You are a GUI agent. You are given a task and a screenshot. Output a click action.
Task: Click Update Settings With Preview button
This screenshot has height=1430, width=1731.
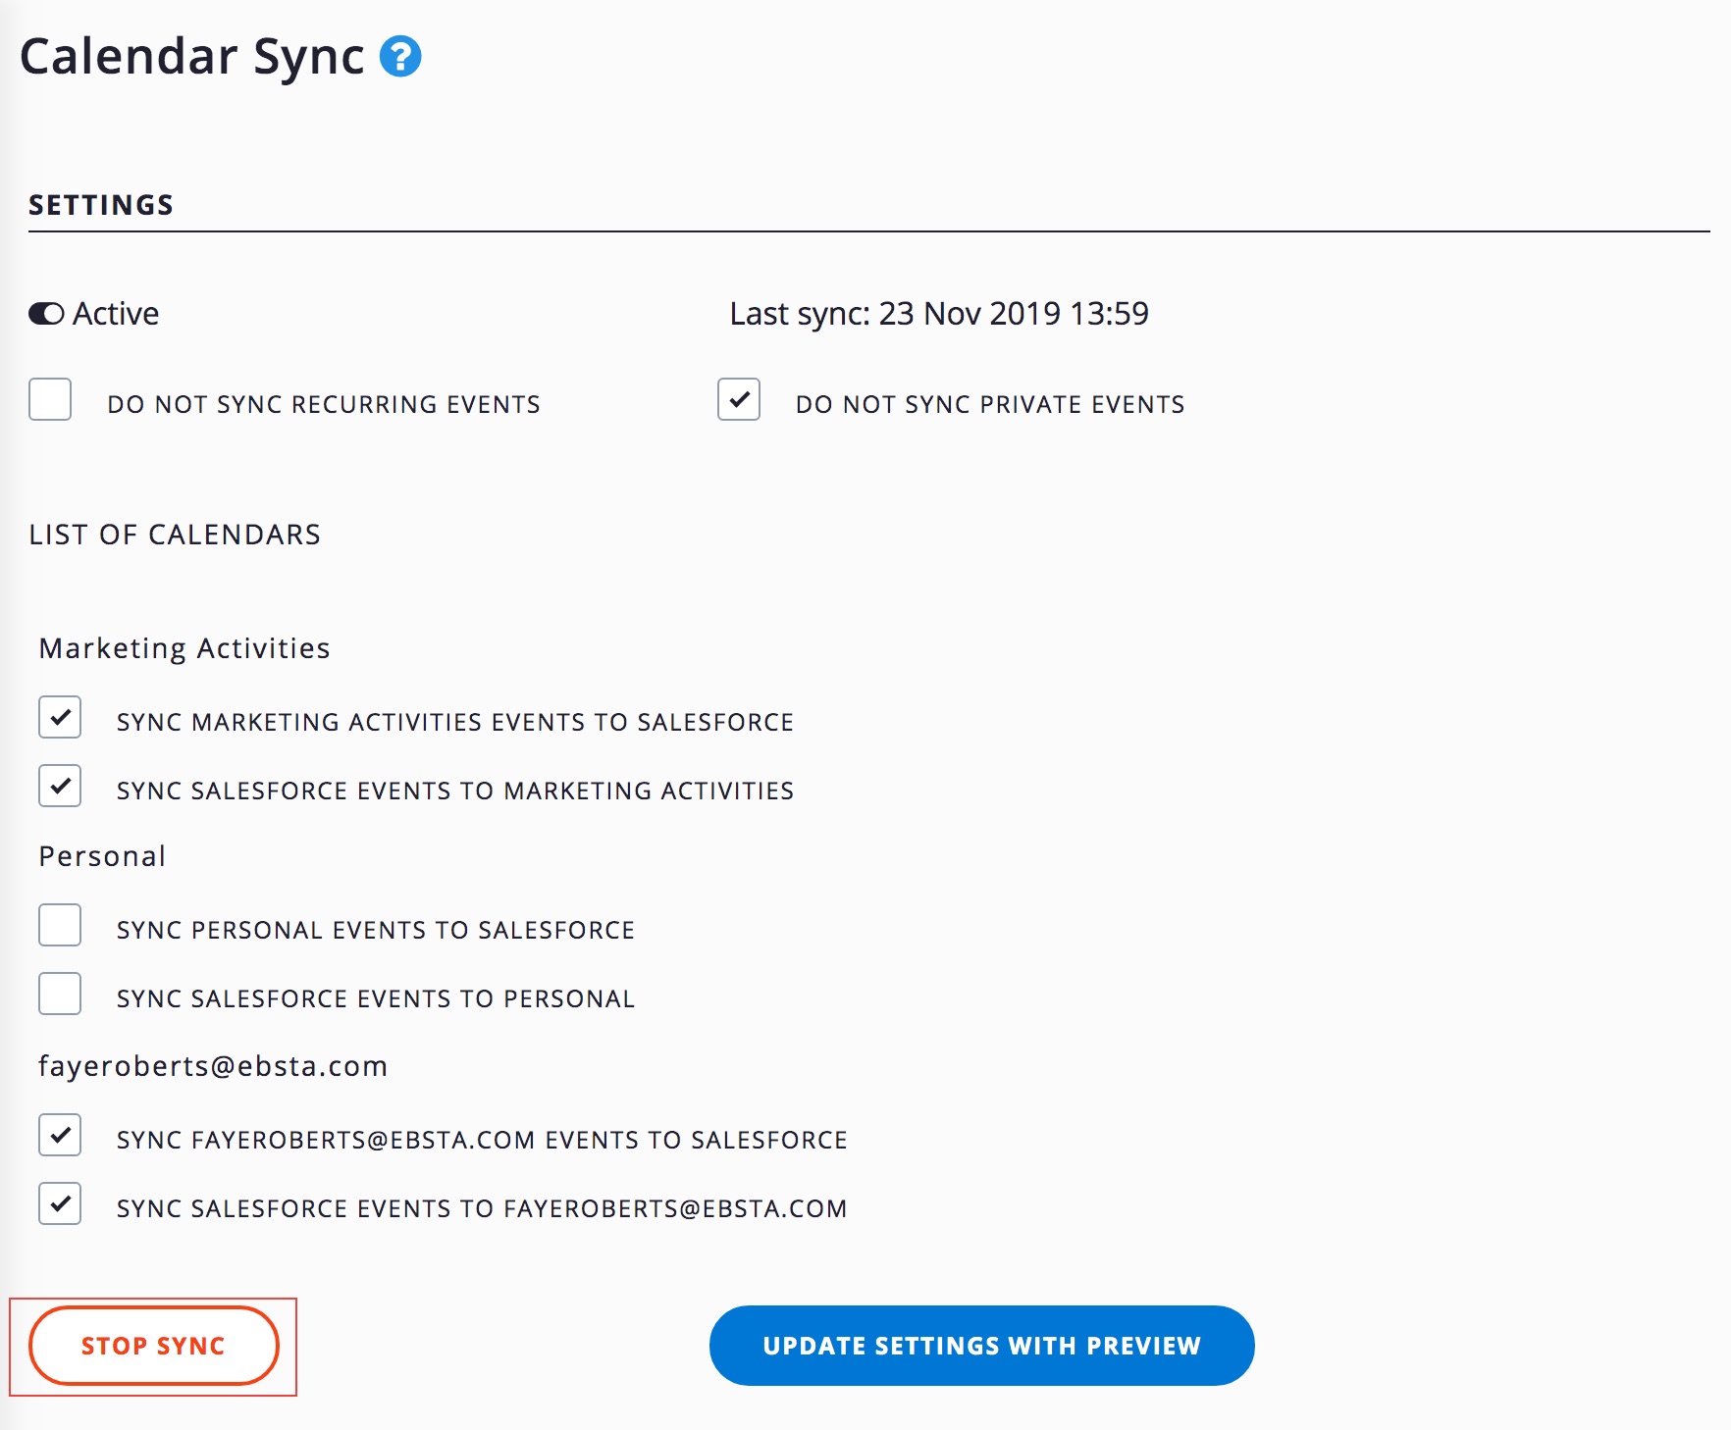[x=981, y=1346]
